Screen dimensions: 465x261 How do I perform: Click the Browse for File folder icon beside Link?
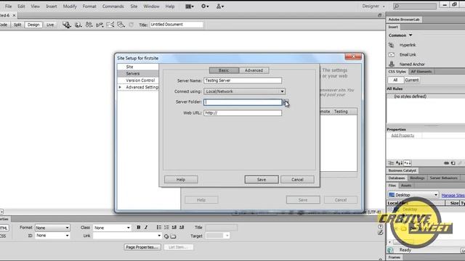(173, 236)
